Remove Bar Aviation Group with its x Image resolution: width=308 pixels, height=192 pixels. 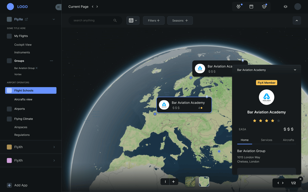click(x=37, y=68)
